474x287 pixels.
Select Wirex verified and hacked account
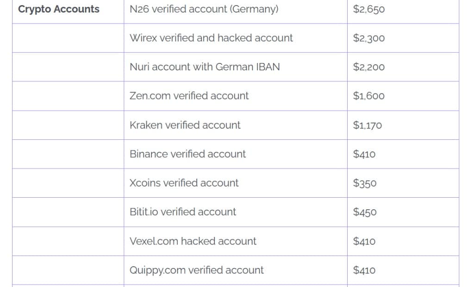pos(211,38)
